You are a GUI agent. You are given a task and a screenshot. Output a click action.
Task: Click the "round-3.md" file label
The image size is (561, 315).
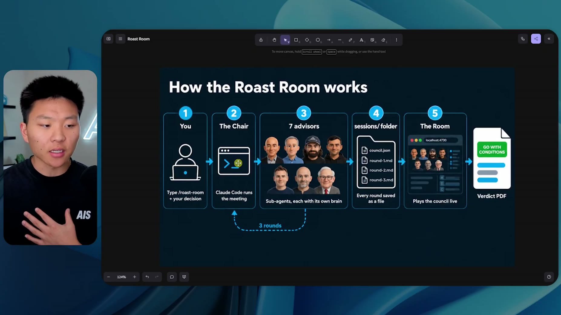point(381,180)
